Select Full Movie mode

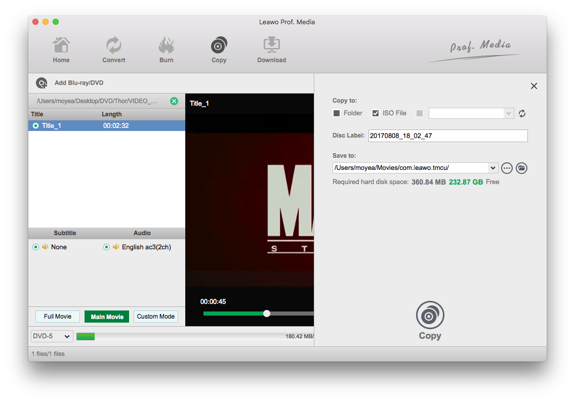coord(58,316)
